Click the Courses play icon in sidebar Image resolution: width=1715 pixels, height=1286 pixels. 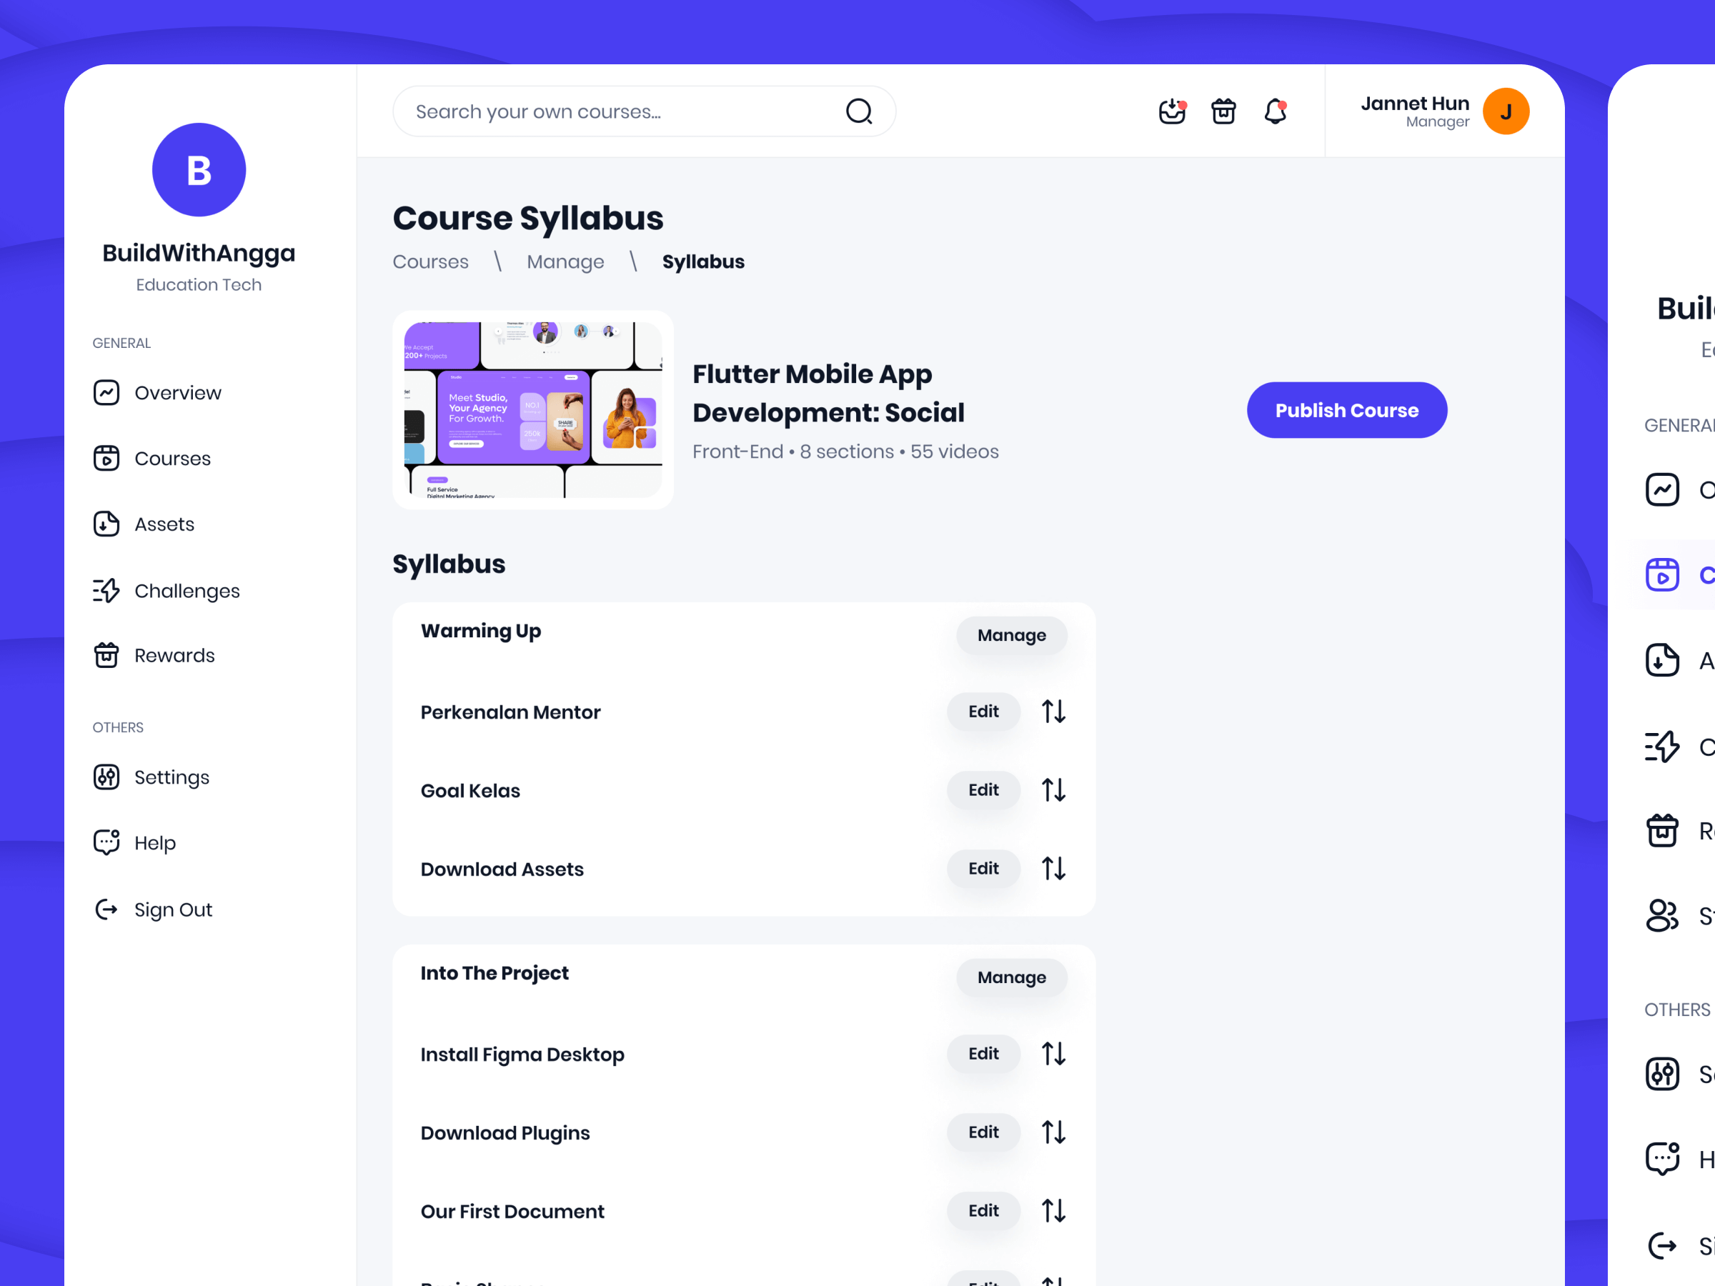[106, 458]
